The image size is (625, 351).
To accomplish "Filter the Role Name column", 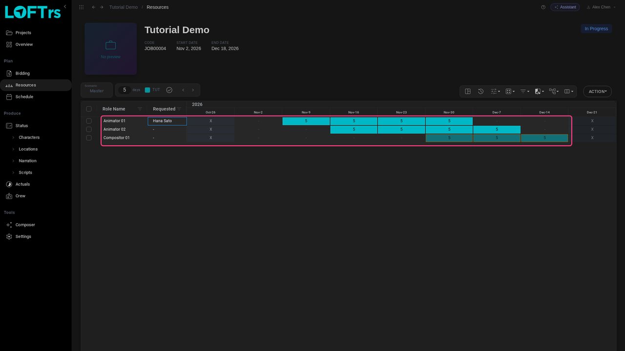I will (x=140, y=109).
